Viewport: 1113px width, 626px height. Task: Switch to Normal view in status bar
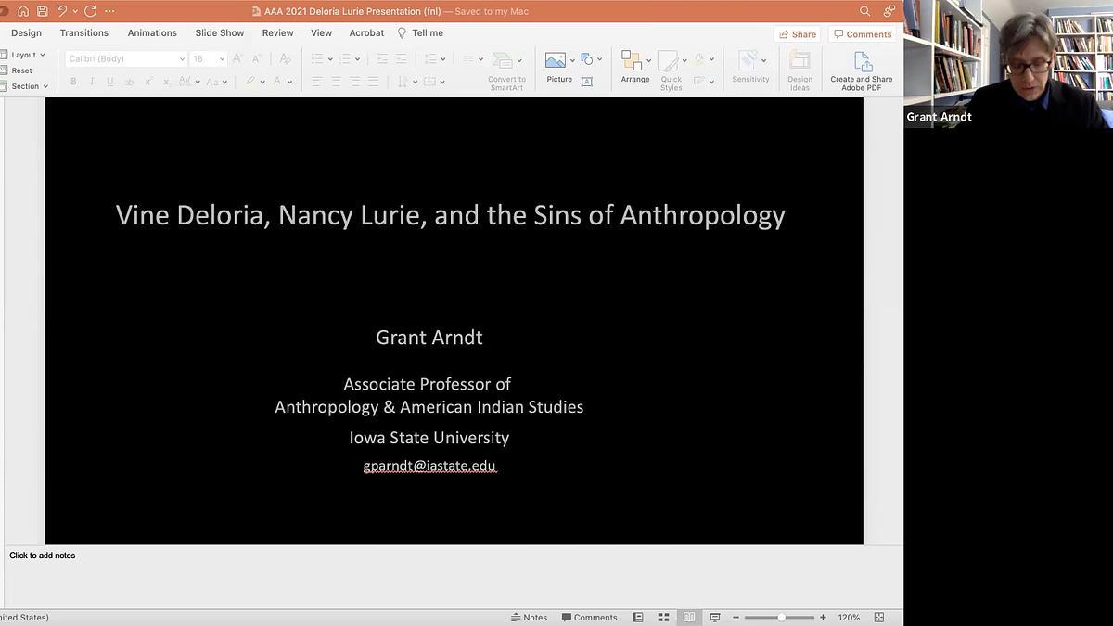[x=638, y=618]
